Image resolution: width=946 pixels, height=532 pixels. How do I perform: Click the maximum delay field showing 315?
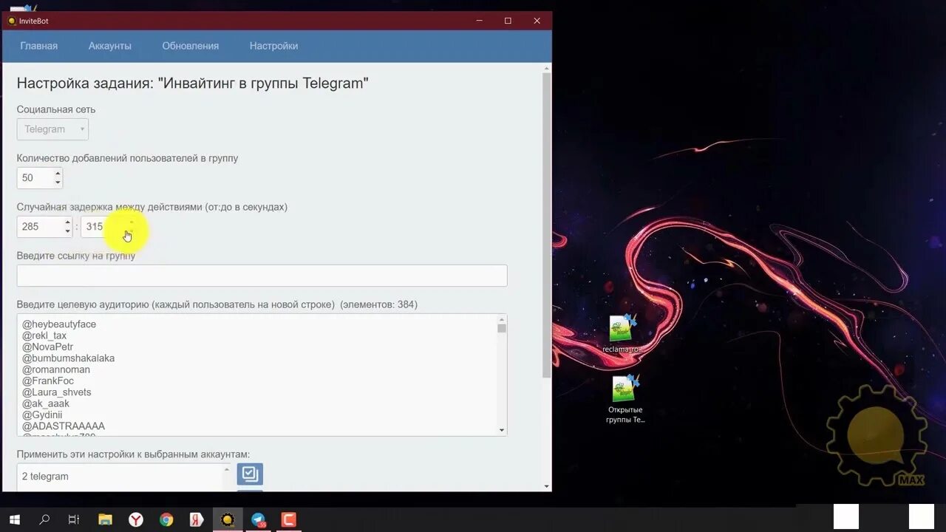(103, 227)
